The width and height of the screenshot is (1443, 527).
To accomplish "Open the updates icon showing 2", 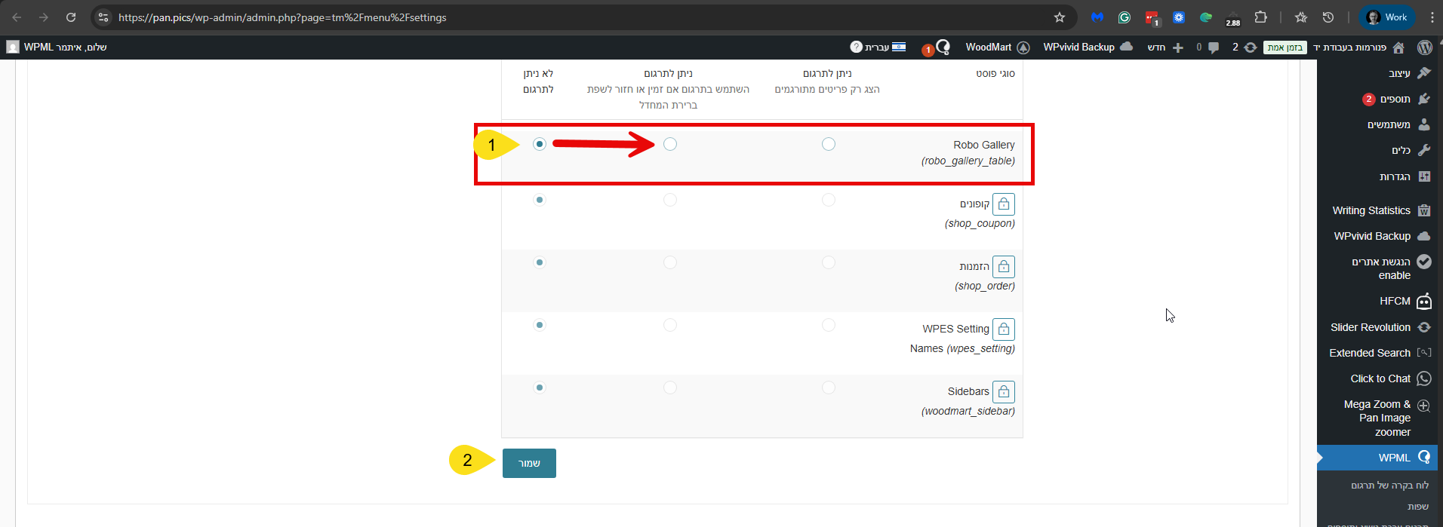I will (x=1245, y=47).
